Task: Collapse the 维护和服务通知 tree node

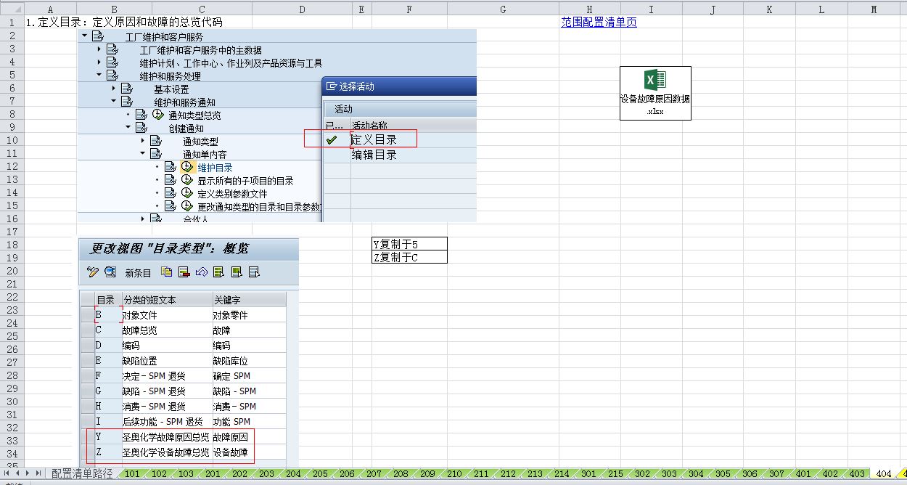Action: coord(114,101)
